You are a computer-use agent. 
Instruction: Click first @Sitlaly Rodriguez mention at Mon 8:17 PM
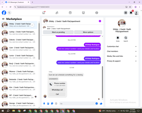(x=92, y=45)
